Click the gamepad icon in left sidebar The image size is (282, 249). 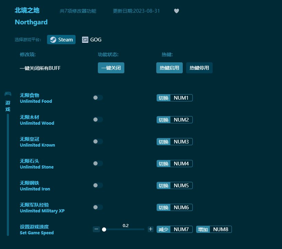pyautogui.click(x=8, y=93)
